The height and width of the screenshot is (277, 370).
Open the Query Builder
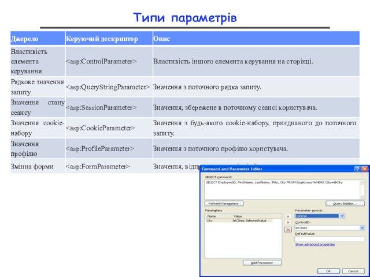[x=345, y=203]
